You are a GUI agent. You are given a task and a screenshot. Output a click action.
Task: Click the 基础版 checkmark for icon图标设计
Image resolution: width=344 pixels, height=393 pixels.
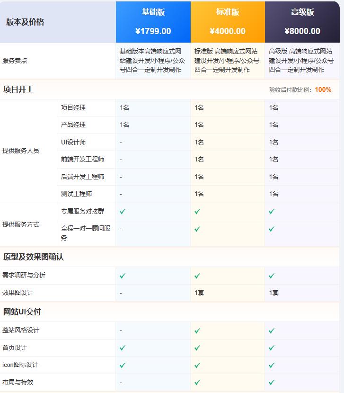coord(123,365)
